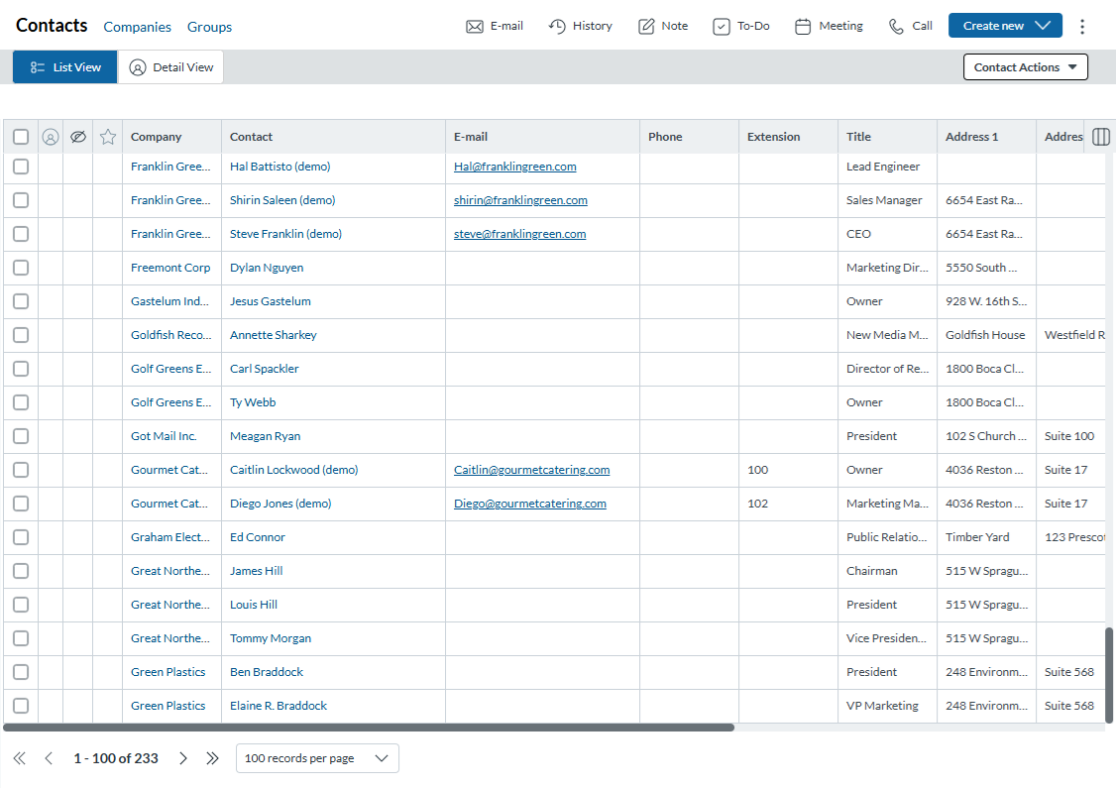1116x788 pixels.
Task: Click the Goldfish House address cell
Action: coord(985,335)
